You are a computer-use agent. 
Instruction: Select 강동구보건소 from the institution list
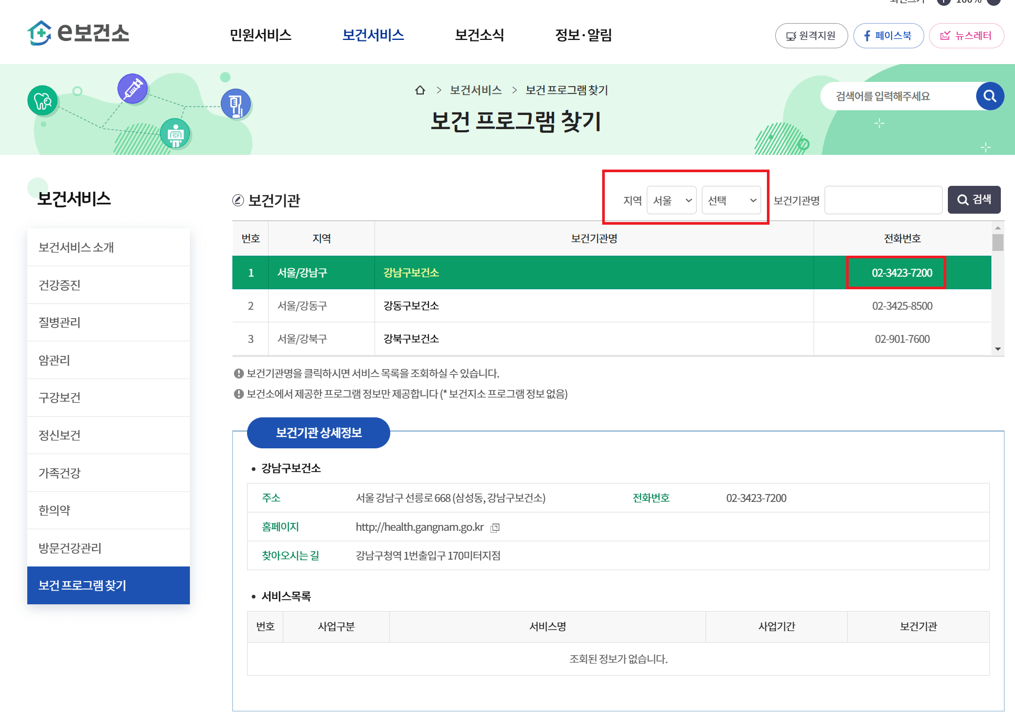pos(411,306)
